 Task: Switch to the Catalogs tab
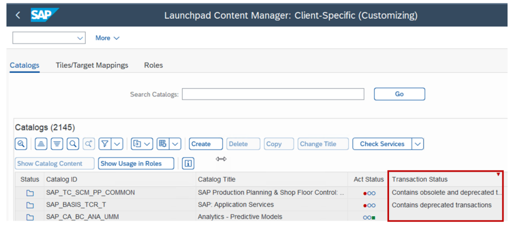[25, 65]
